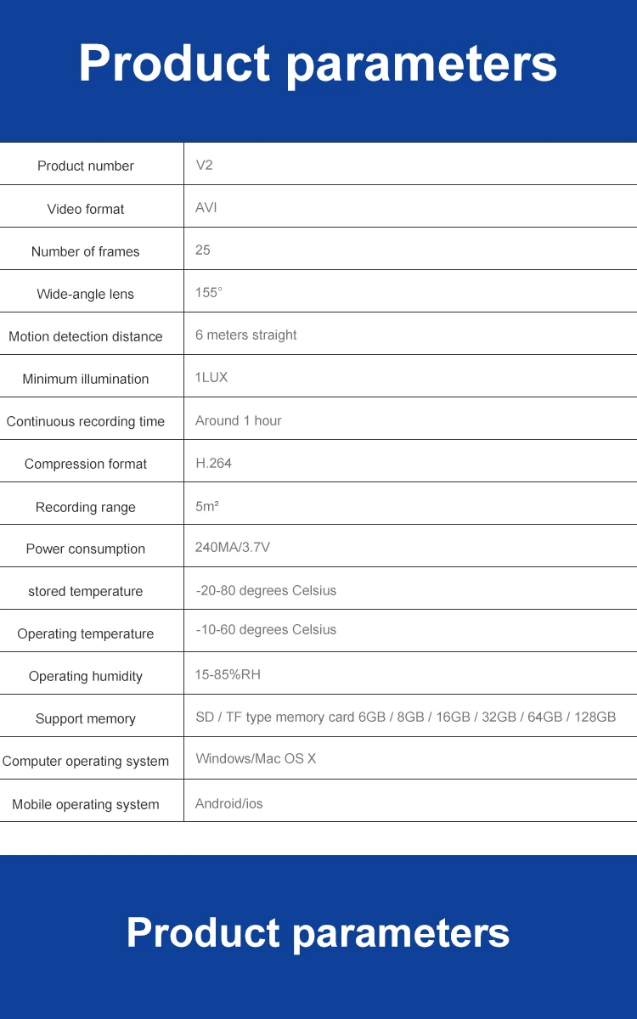Viewport: 637px width, 1019px height.
Task: Click the "Product number" label cell
Action: click(86, 166)
